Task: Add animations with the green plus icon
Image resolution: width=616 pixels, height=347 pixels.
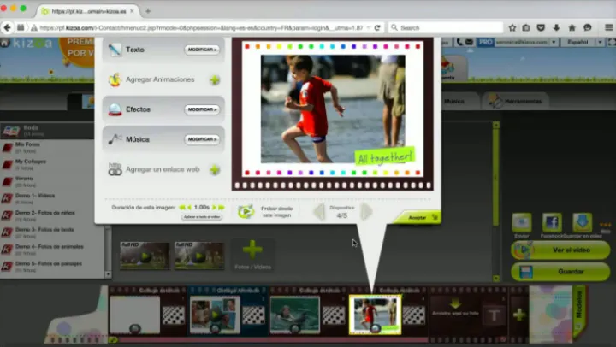Action: click(x=214, y=80)
